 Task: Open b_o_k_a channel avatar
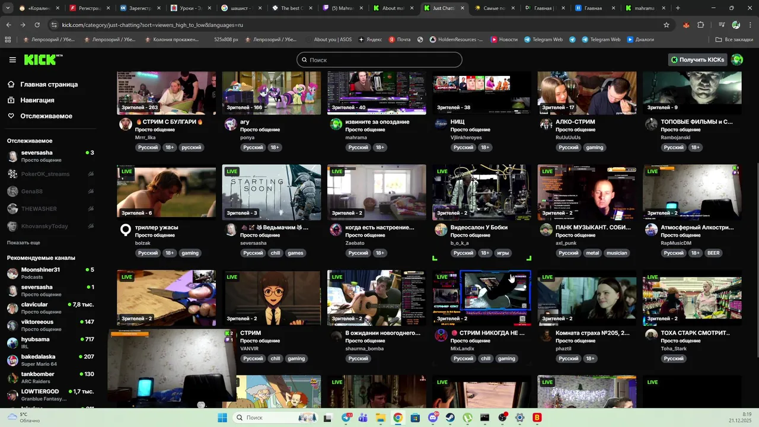pos(441,230)
